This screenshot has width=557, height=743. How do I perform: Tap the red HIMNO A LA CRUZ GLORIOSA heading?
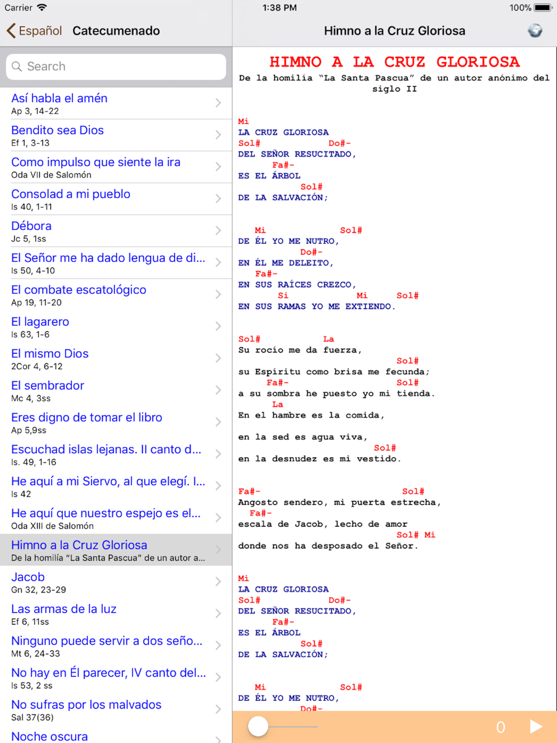coord(394,62)
